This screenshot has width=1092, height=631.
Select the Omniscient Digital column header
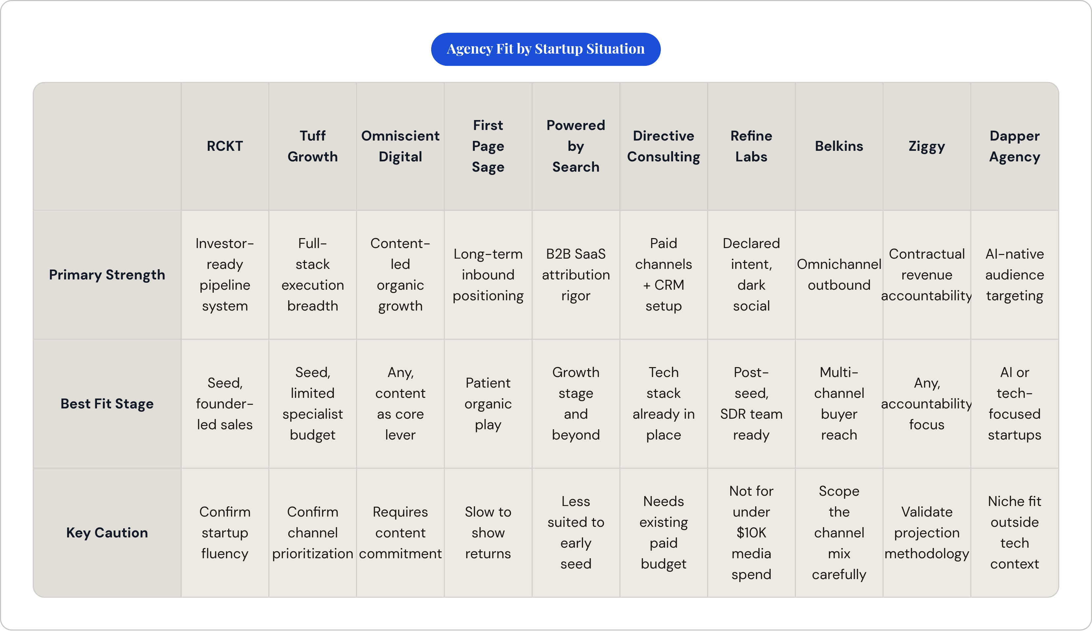click(x=400, y=146)
